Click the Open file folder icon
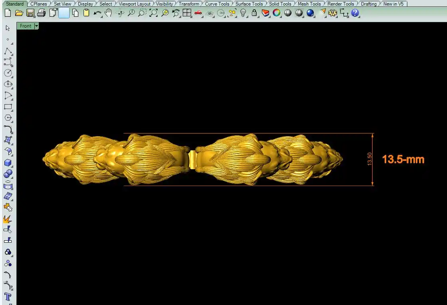 point(19,13)
